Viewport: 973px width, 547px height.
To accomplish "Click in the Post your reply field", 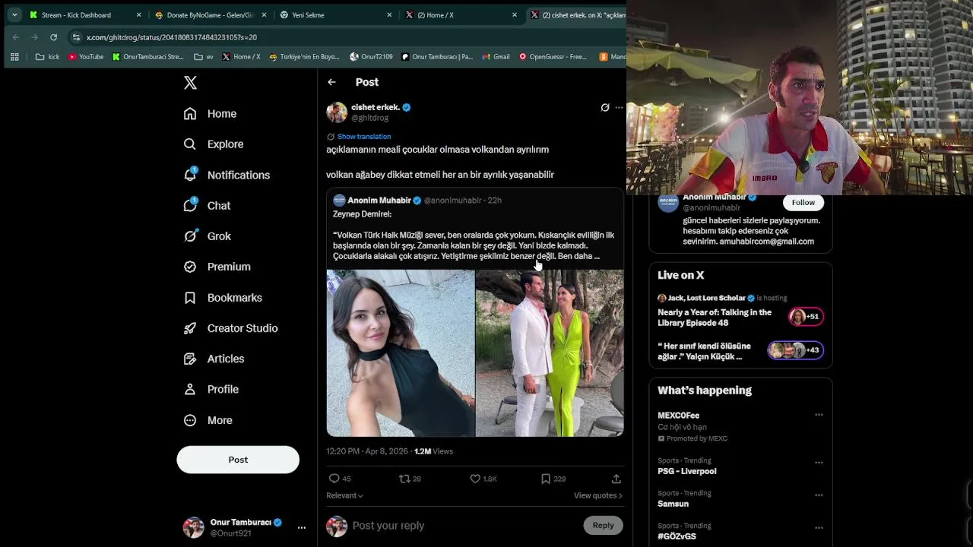I will coord(464,526).
